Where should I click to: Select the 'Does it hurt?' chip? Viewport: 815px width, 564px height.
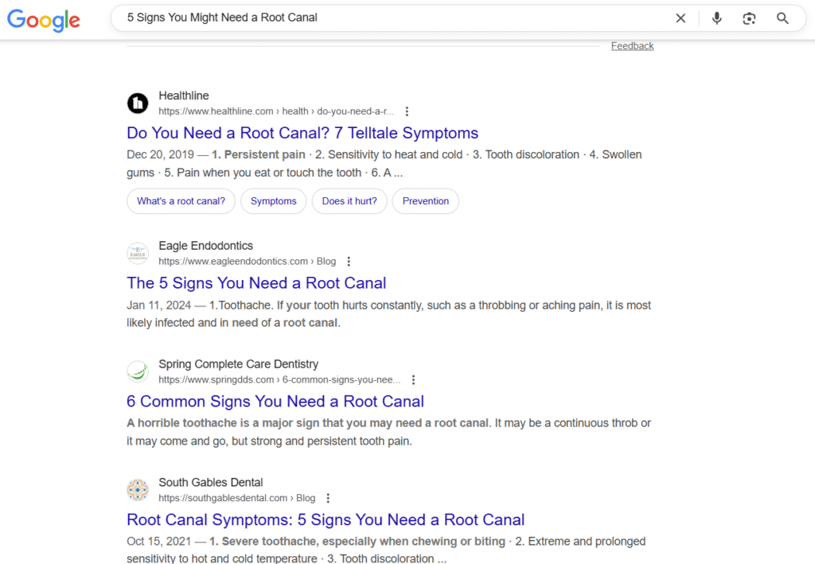coord(349,201)
